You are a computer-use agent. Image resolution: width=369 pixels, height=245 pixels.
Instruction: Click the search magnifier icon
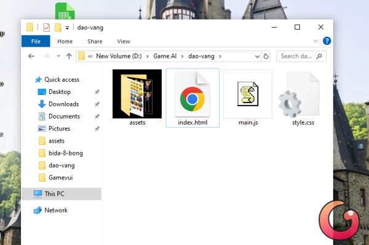[319, 56]
